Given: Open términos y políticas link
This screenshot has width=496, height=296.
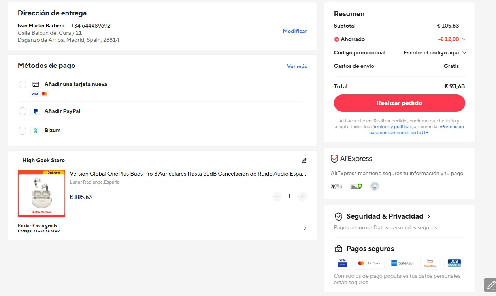Looking at the screenshot, I should click(391, 127).
